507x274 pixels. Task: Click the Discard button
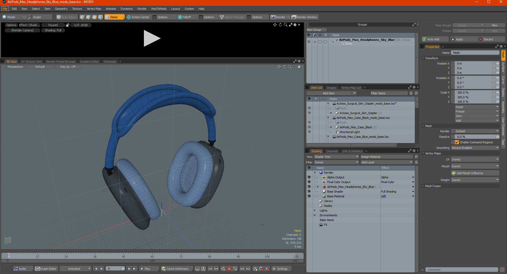pyautogui.click(x=491, y=39)
